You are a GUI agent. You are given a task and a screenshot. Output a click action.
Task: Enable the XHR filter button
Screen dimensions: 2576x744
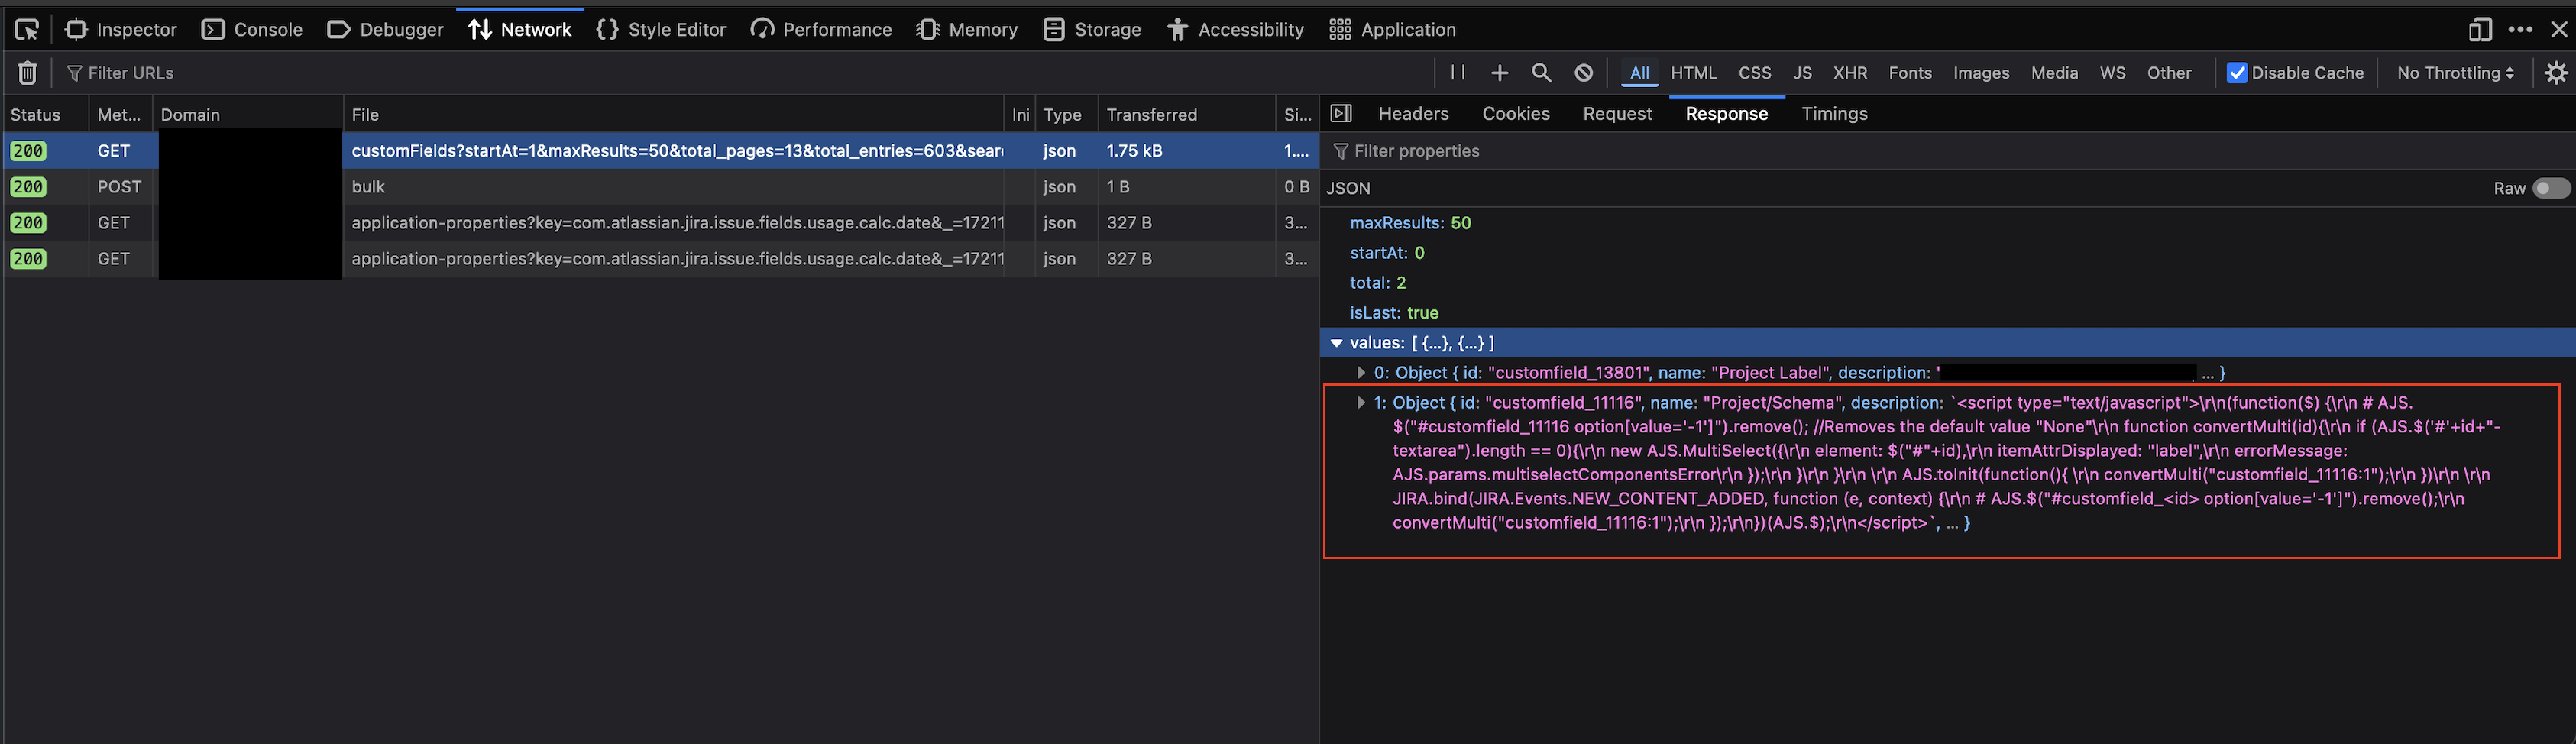coord(1849,73)
